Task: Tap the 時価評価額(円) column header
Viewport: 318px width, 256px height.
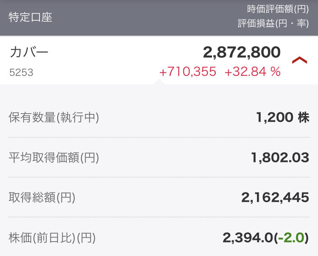Action: (278, 9)
